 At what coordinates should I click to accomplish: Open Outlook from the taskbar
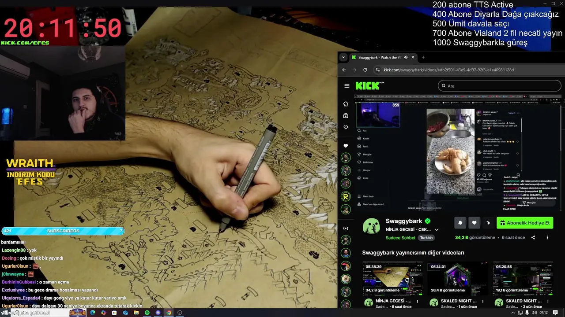click(x=125, y=313)
